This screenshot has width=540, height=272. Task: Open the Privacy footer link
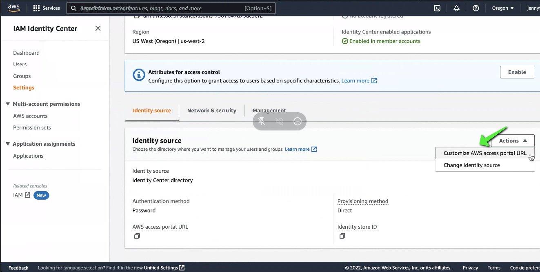[470, 268]
